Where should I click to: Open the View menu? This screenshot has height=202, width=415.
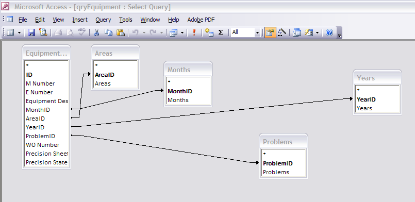(x=58, y=20)
